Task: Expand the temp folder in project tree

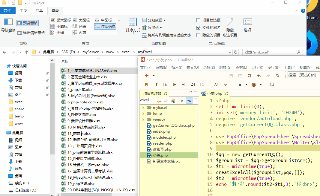Action: coord(143,114)
